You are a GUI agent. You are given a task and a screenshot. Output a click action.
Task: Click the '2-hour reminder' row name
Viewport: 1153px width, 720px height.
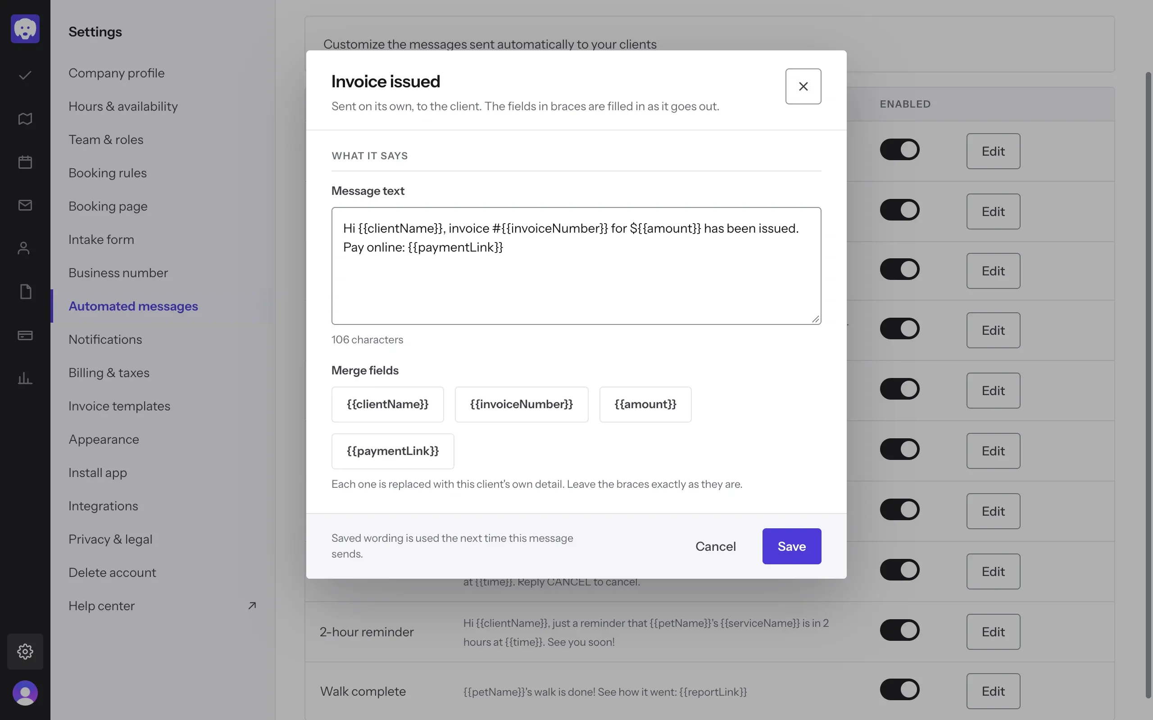pyautogui.click(x=367, y=632)
